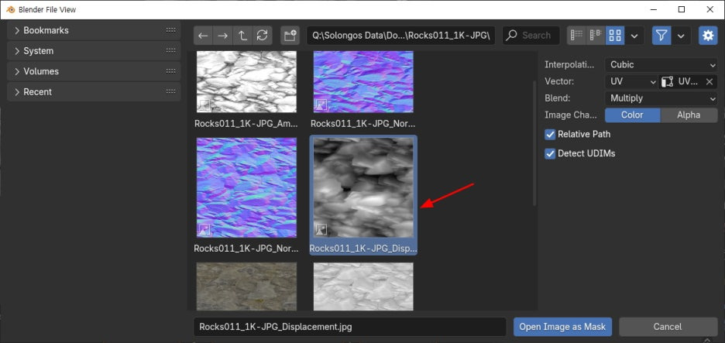Click Open Image as Mask button
Image resolution: width=725 pixels, height=343 pixels.
562,327
